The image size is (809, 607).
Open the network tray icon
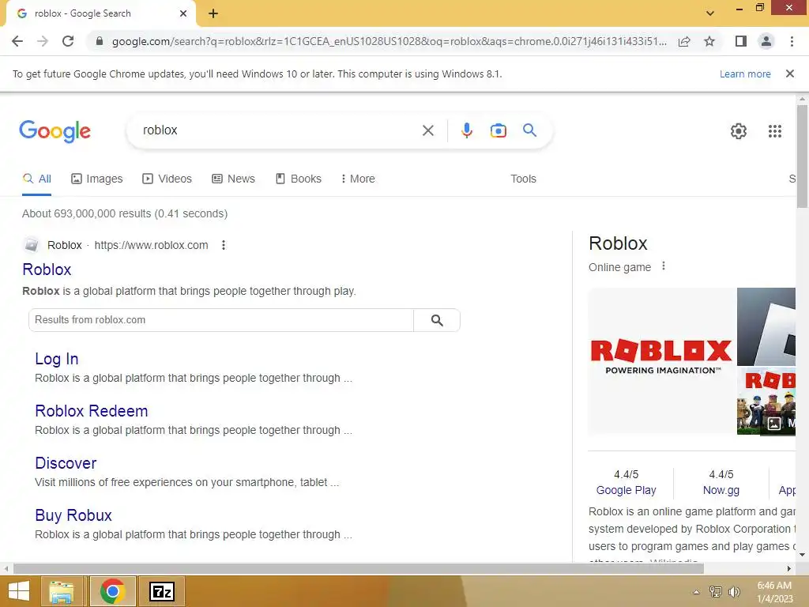[716, 592]
